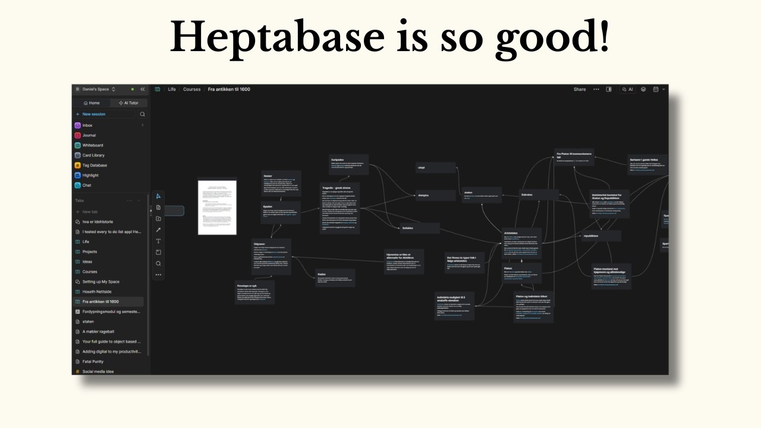Choose the new card tool

pos(158,207)
